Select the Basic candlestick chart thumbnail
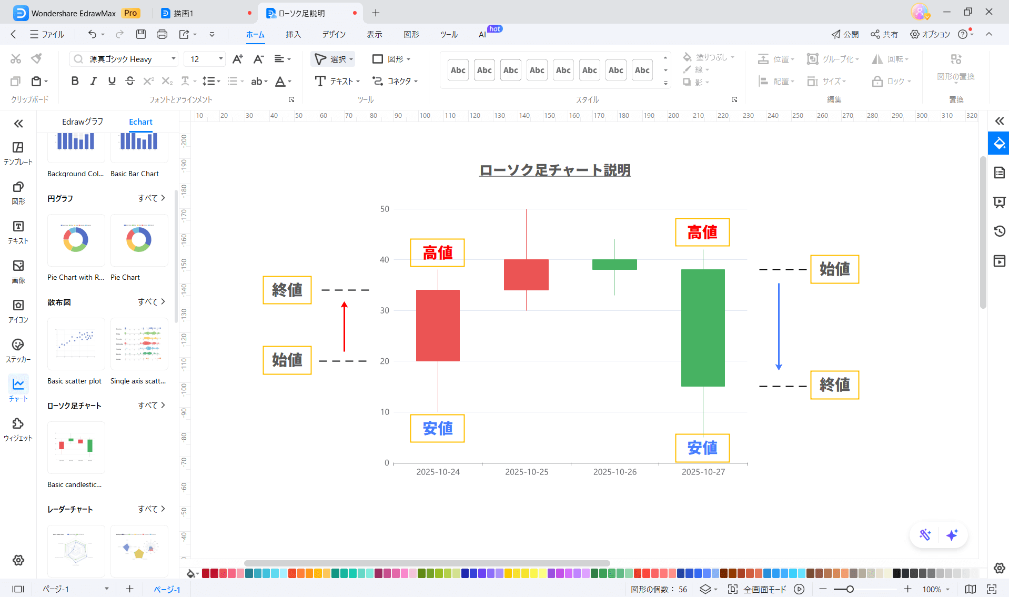Viewport: 1009px width, 597px height. (x=76, y=447)
